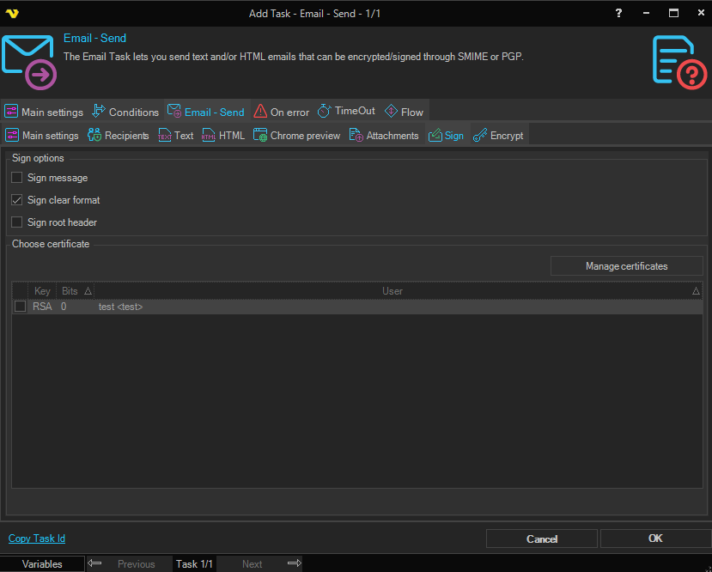This screenshot has width=712, height=572.
Task: Select the RSA test certificate checkbox
Action: (20, 307)
